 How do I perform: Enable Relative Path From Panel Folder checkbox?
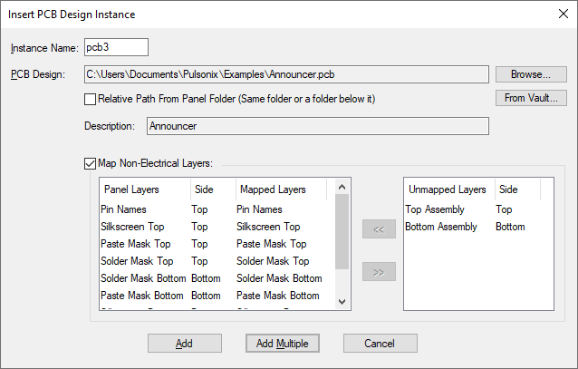pyautogui.click(x=90, y=98)
